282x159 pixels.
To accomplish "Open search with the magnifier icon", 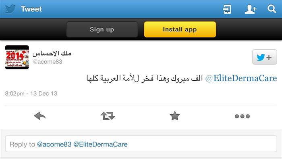I will (x=272, y=9).
